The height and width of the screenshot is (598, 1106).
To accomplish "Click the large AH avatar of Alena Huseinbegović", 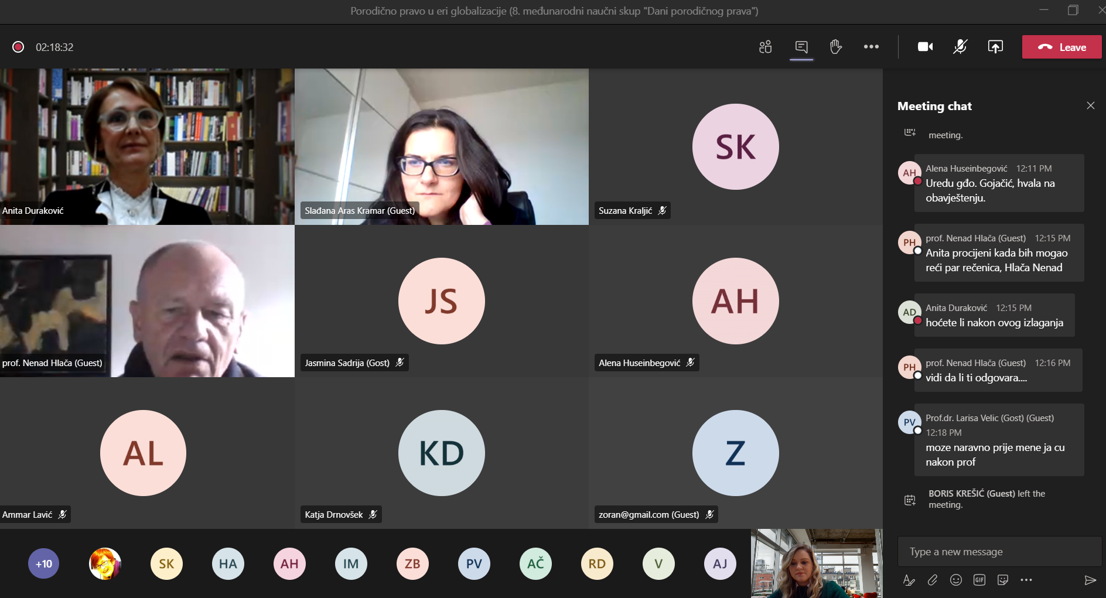I will click(x=735, y=301).
